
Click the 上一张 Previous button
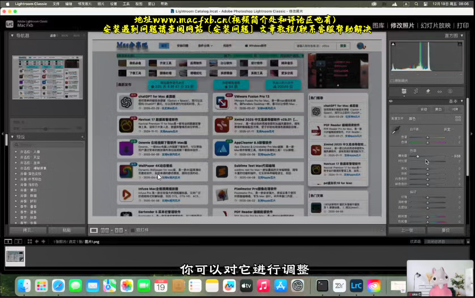click(x=407, y=230)
